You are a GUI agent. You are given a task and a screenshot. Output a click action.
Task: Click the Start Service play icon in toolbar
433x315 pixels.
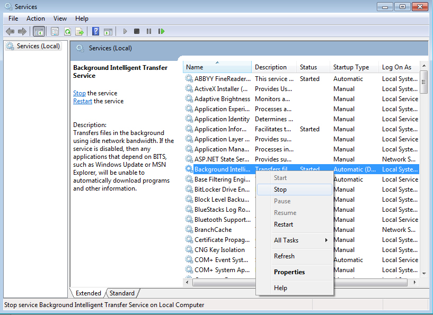pos(125,31)
